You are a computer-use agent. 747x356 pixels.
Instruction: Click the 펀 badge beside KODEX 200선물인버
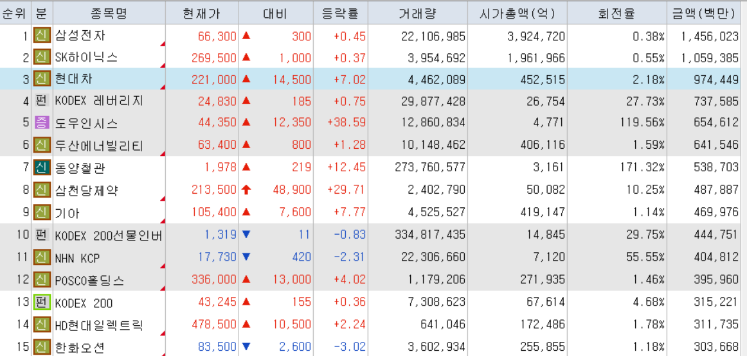(x=42, y=235)
